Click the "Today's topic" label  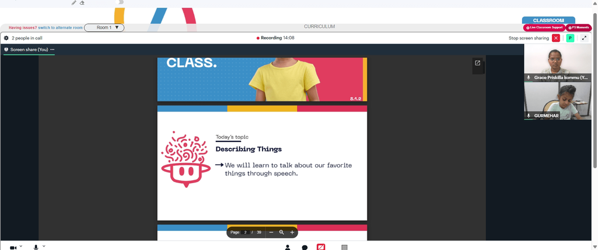[x=232, y=137]
